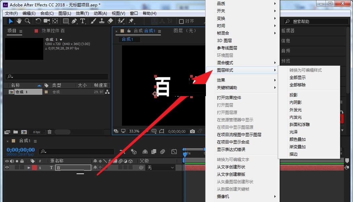Select the Zoom tool
The image size is (353, 202).
tap(28, 21)
